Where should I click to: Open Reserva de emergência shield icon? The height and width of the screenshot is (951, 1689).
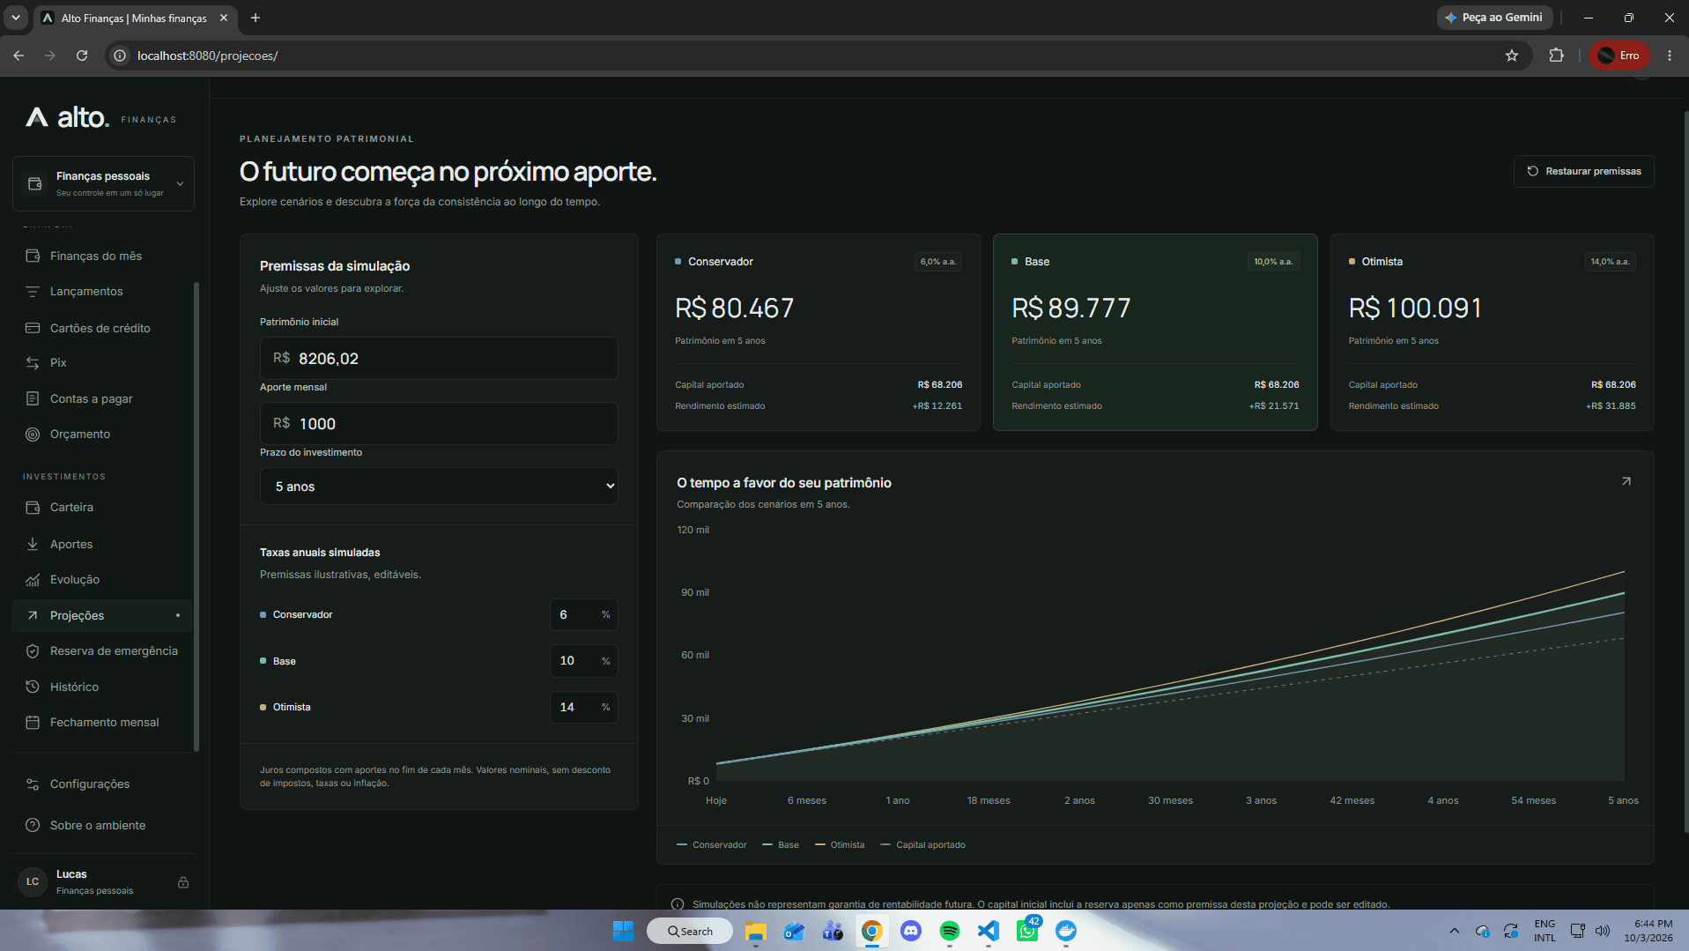pyautogui.click(x=33, y=651)
